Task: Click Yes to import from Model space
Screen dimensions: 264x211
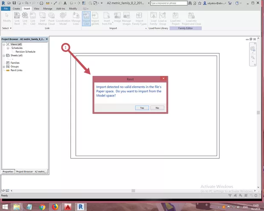Action: (142, 108)
